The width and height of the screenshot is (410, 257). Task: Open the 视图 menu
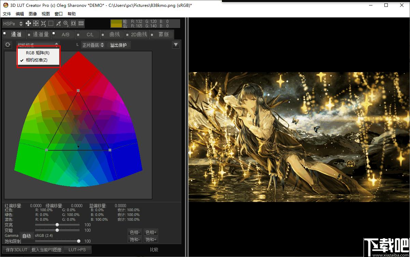coord(46,14)
